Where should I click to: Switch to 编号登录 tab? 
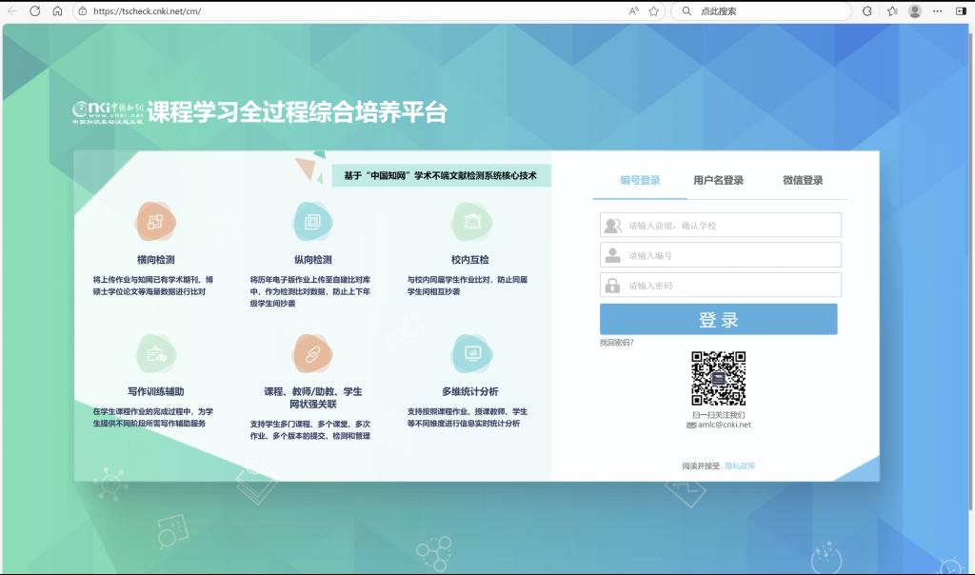640,180
